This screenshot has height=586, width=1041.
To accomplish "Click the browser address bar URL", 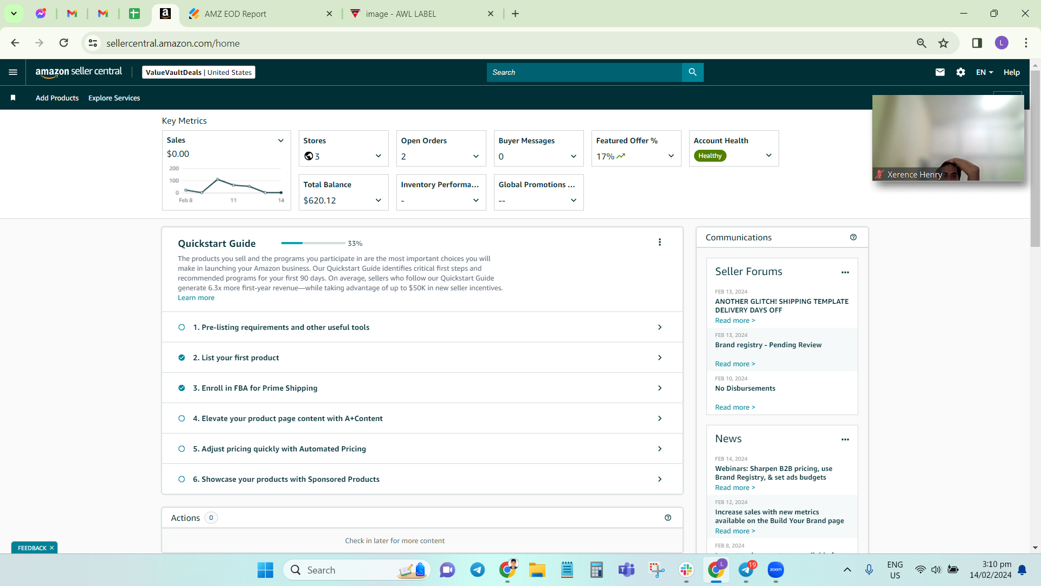I will pos(173,43).
